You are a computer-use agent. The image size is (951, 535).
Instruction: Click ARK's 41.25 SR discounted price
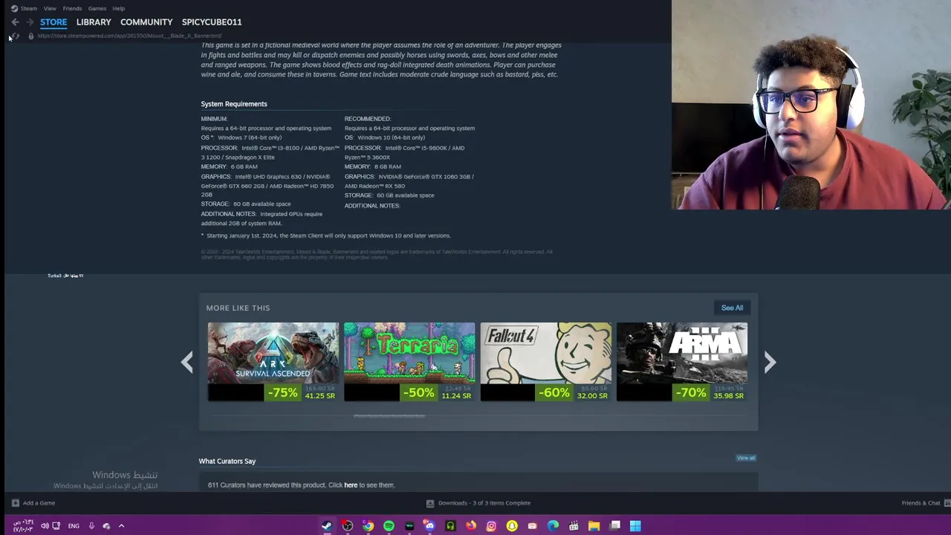click(x=319, y=396)
